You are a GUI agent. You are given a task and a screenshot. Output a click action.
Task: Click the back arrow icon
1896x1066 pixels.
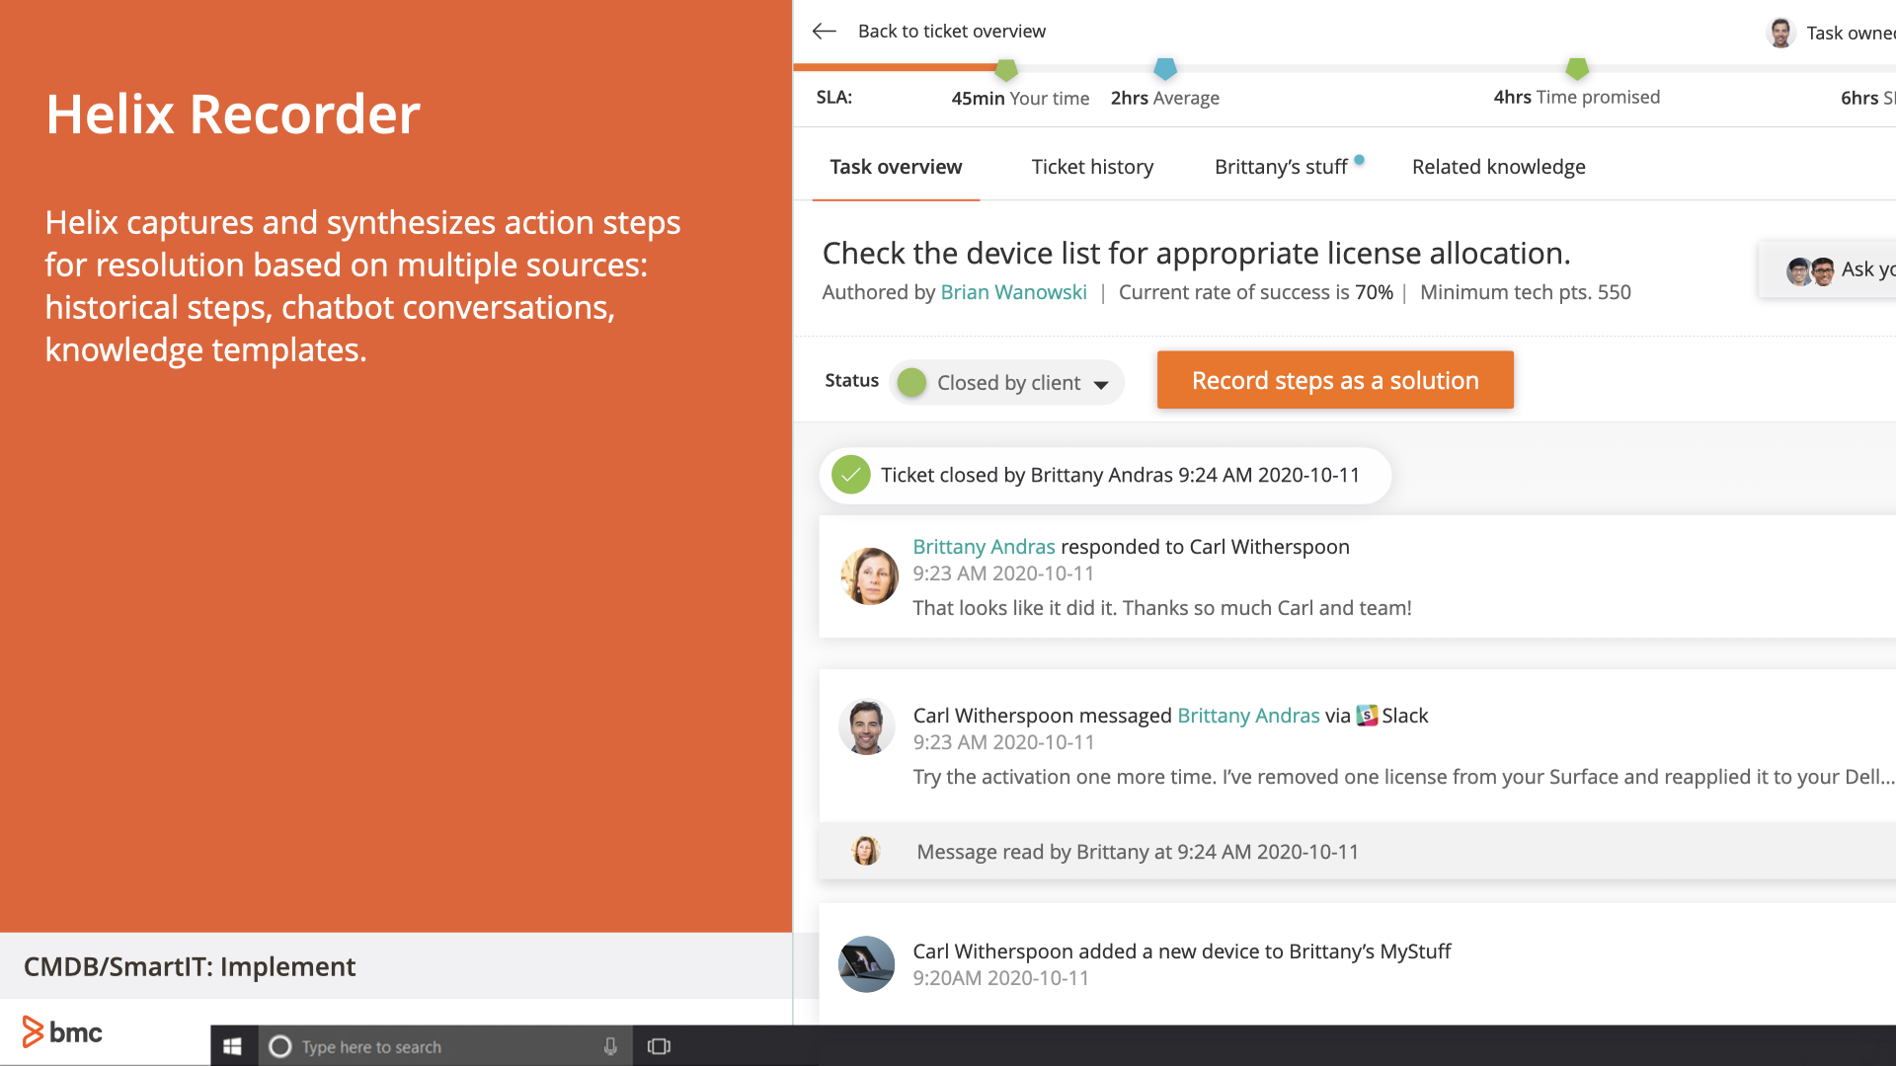[x=824, y=32]
